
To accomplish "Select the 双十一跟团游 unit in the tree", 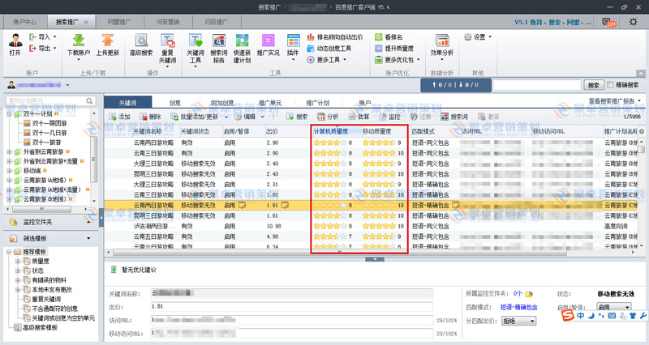I will [49, 123].
